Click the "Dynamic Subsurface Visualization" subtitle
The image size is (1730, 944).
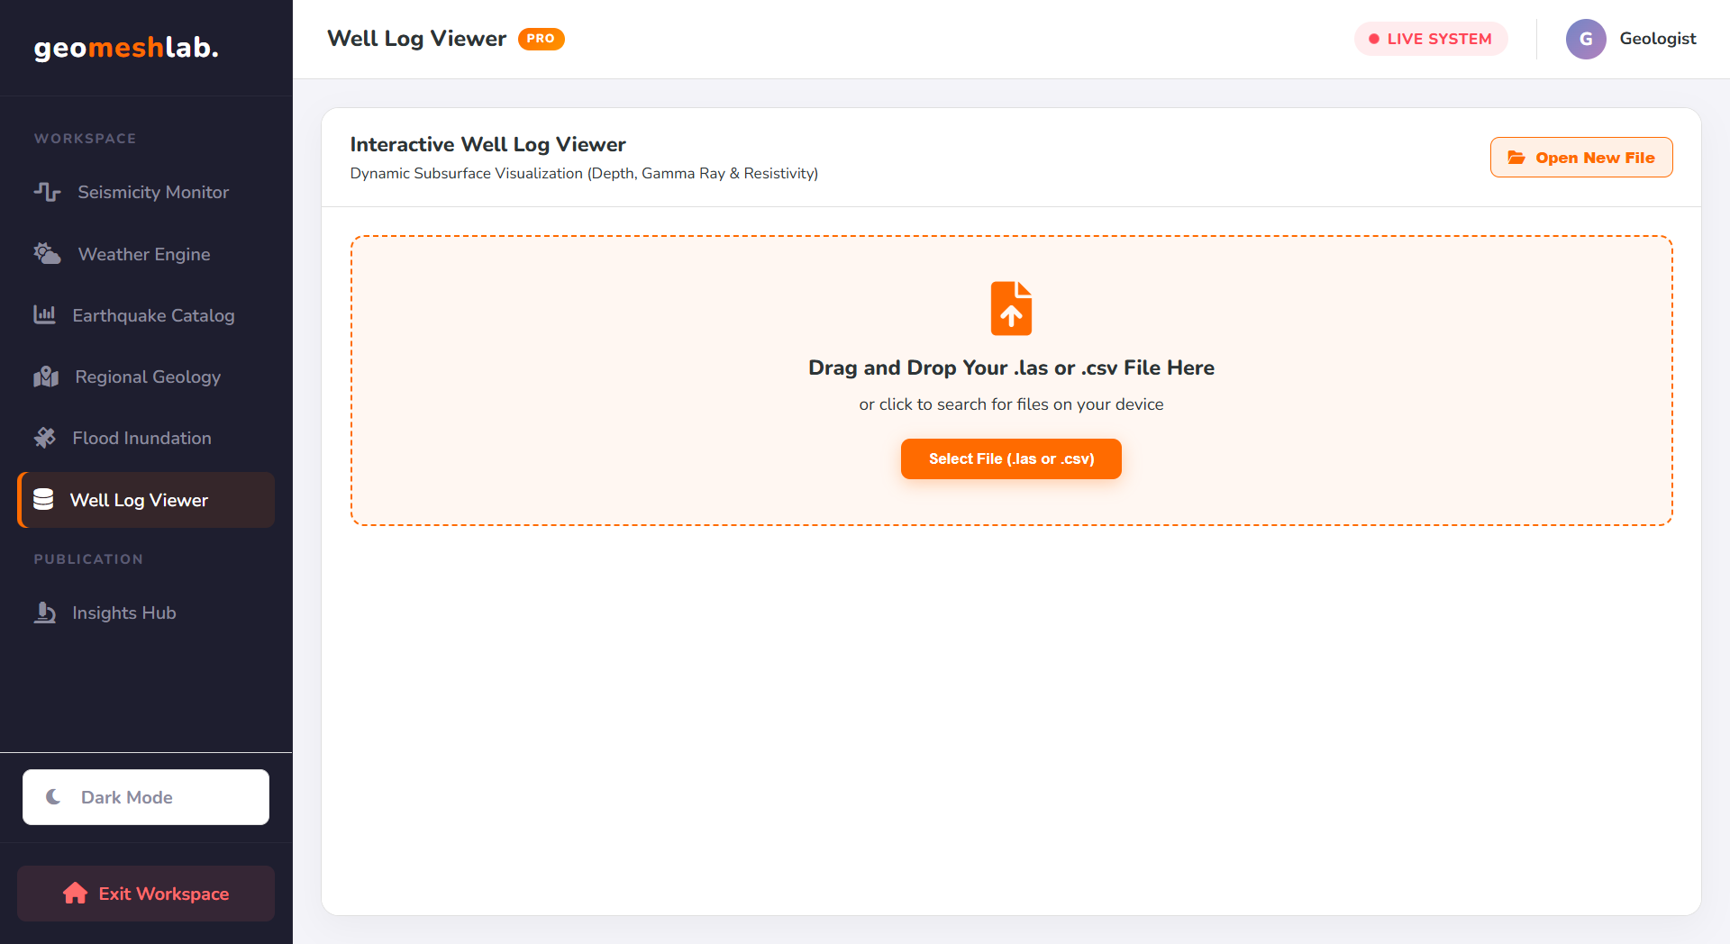point(584,173)
